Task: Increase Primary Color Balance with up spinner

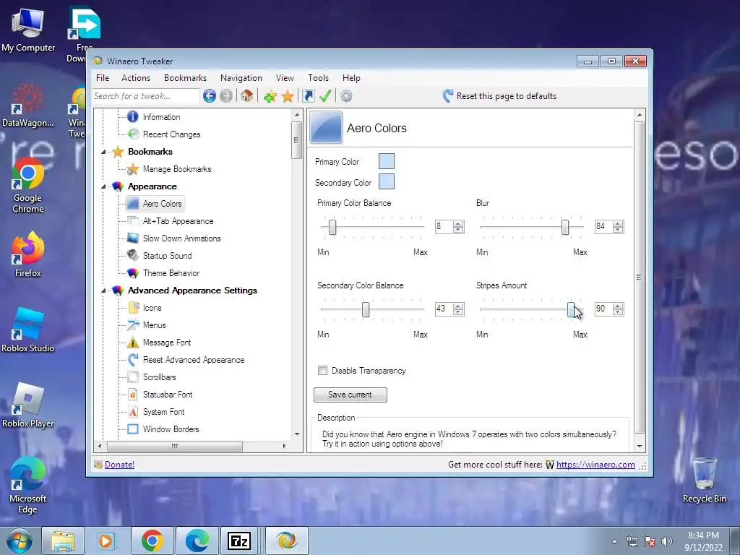Action: tap(457, 224)
